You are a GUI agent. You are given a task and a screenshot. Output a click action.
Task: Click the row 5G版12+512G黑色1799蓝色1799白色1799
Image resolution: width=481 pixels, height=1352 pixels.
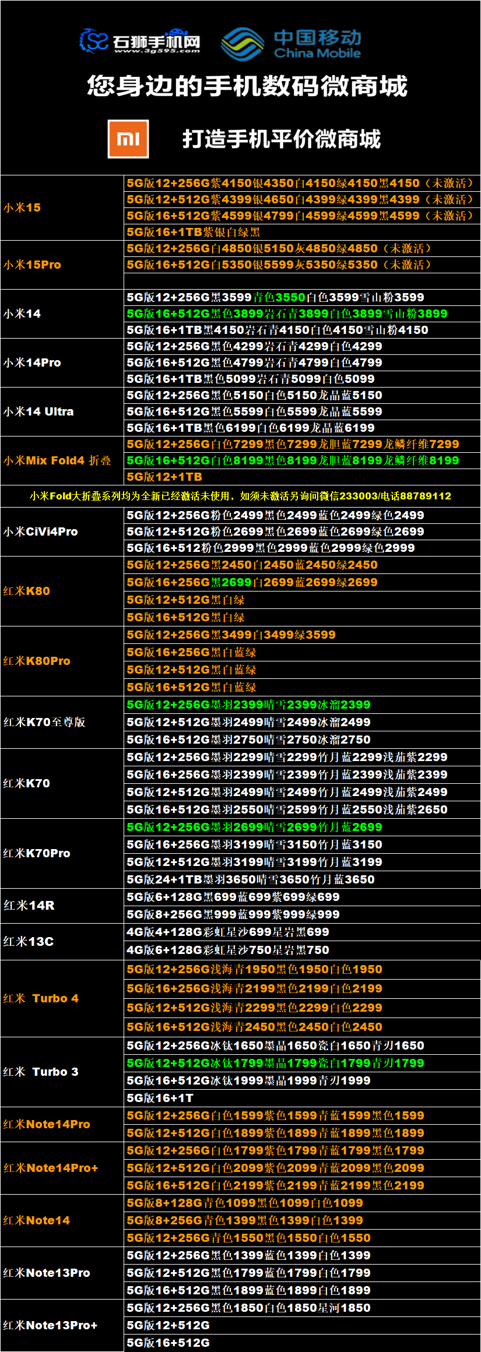[x=302, y=1273]
